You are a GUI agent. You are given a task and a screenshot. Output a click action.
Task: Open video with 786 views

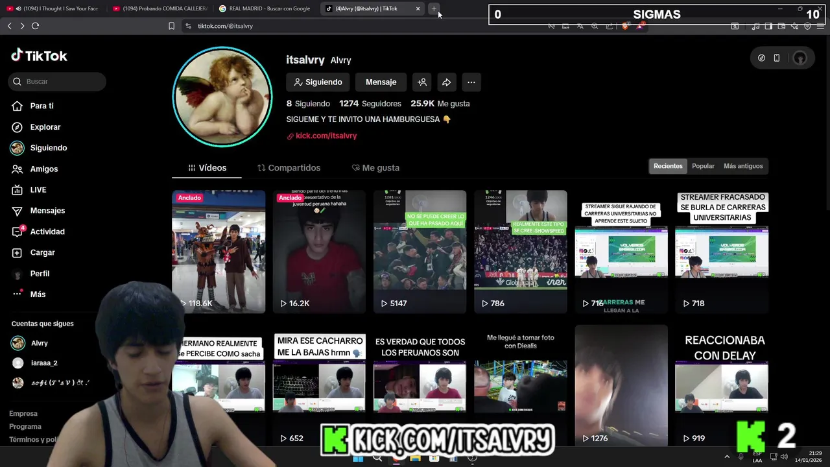click(x=521, y=252)
